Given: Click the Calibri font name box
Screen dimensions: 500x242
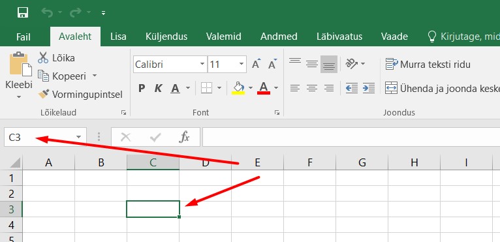Looking at the screenshot, I should [166, 65].
